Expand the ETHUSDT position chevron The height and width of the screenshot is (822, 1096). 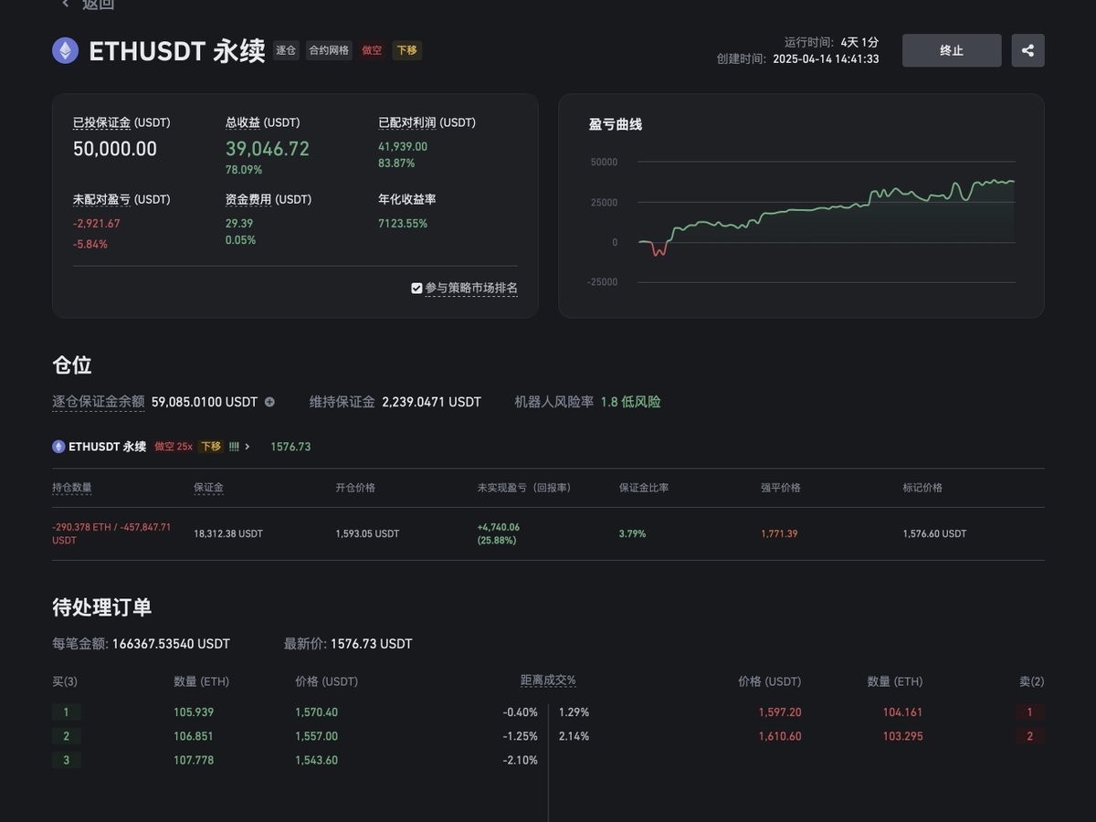[248, 447]
